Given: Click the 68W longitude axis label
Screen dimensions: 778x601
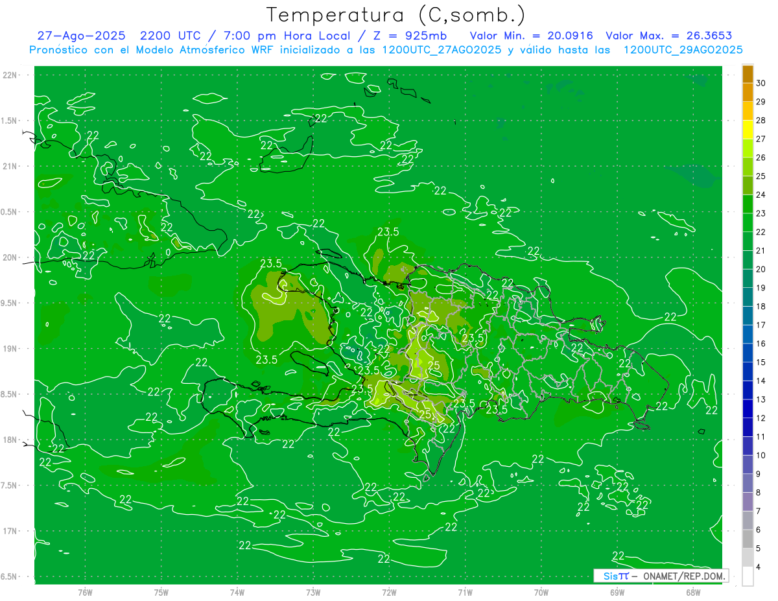Looking at the screenshot, I should [x=692, y=593].
